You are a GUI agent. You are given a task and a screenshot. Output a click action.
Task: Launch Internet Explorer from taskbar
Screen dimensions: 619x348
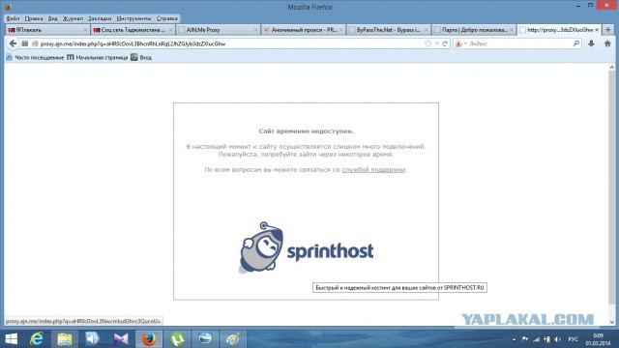[37, 339]
